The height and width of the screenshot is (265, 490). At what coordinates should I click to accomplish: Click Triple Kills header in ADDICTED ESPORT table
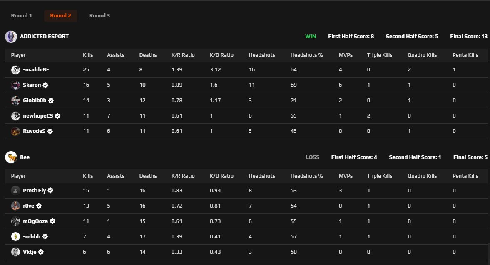[x=380, y=55]
